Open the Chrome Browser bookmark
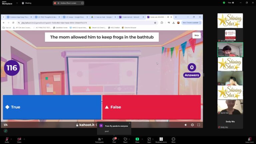Viewport: 256px width, 144px height. pyautogui.click(x=129, y=28)
